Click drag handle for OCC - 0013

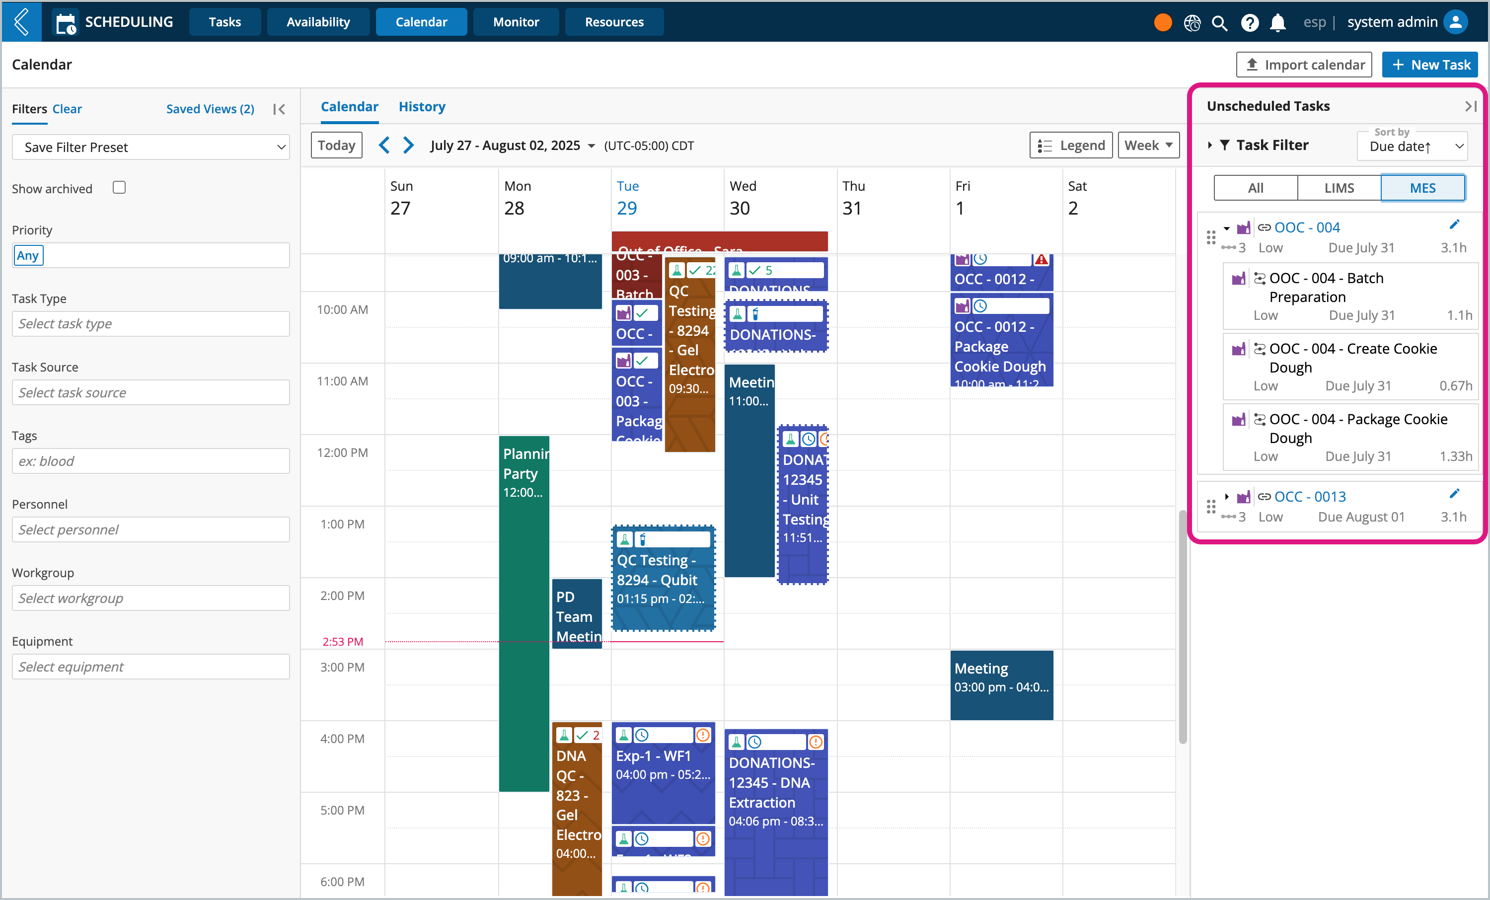[x=1211, y=506]
